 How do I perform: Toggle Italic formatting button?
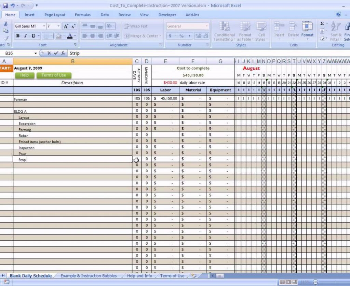pyautogui.click(x=25, y=36)
